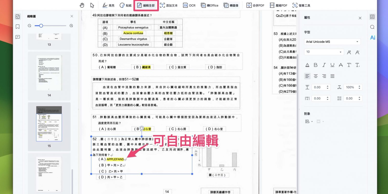This screenshot has width=388, height=194.
Task: Open the Arial Unicode MS font dropdown
Action: click(x=332, y=42)
